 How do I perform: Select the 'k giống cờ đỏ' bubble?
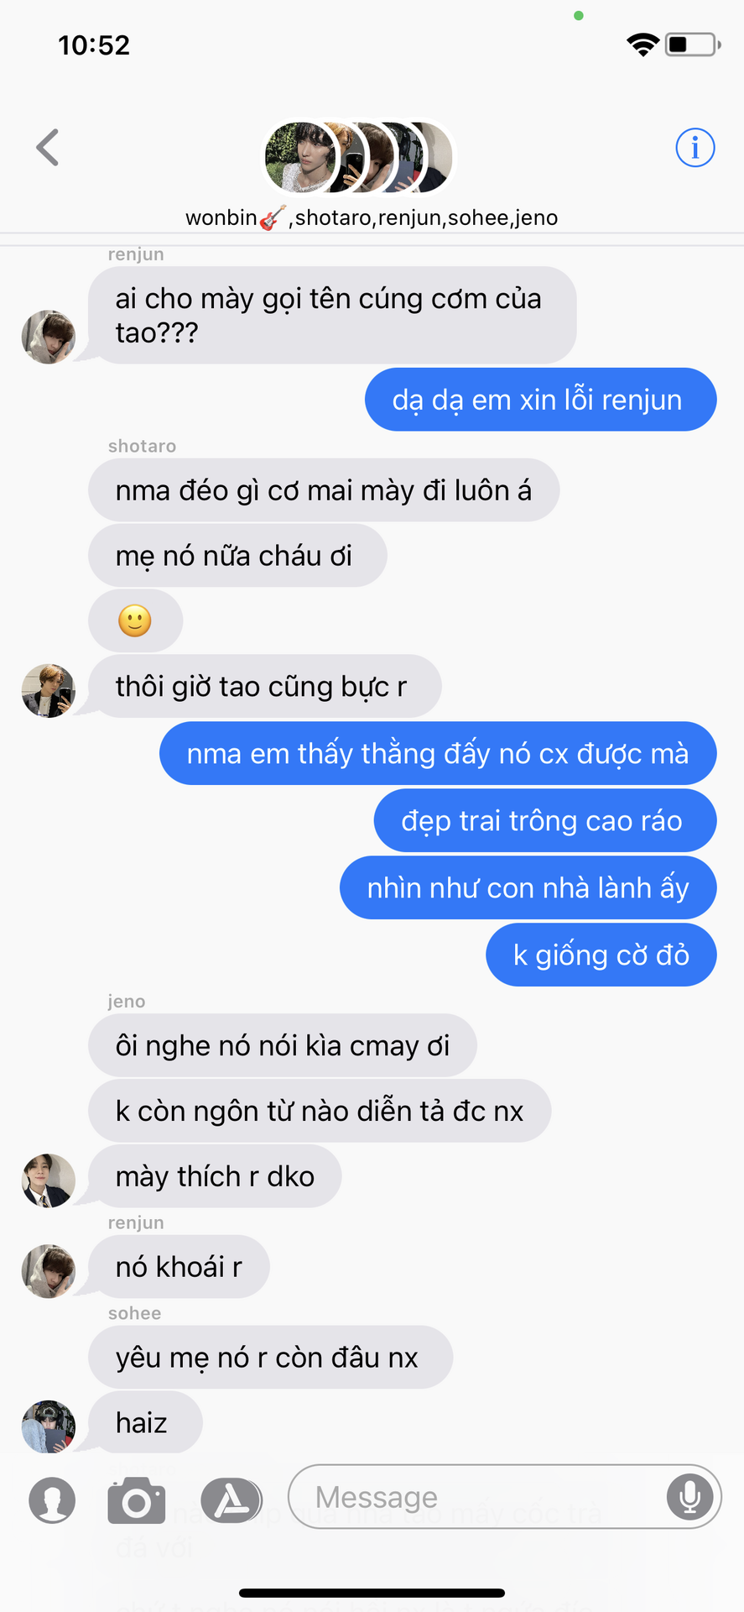click(x=601, y=955)
